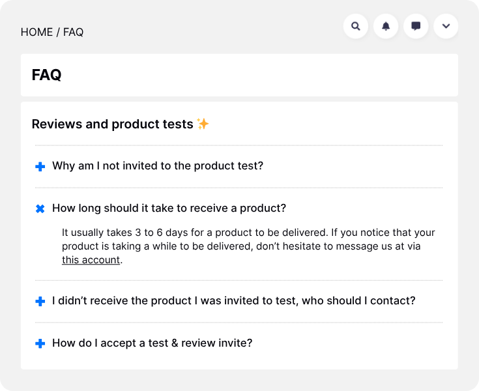Expand 'I didn't receive the product' question
479x391 pixels.
tap(233, 301)
